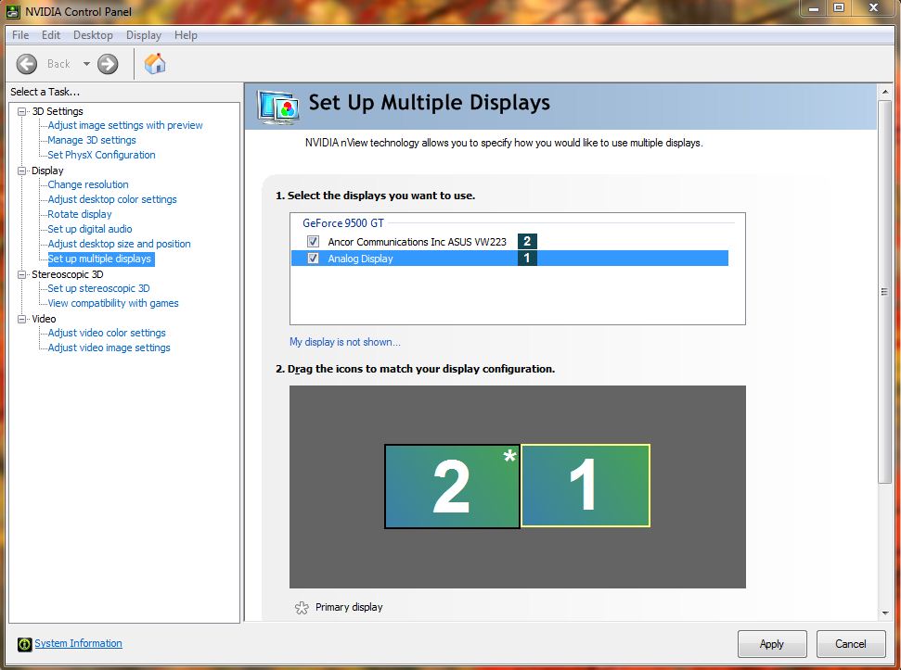Open the Edit menu

50,35
